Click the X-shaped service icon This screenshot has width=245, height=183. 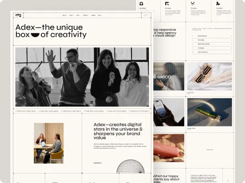[193, 4]
